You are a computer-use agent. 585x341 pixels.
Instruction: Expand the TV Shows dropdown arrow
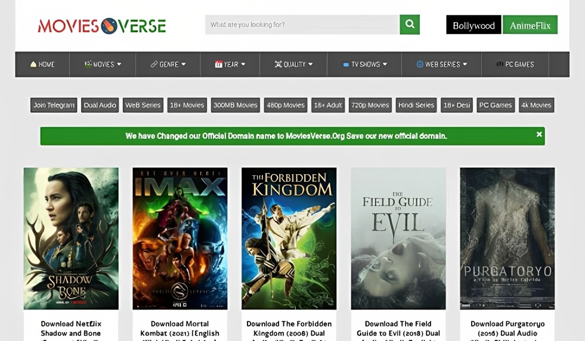(385, 64)
